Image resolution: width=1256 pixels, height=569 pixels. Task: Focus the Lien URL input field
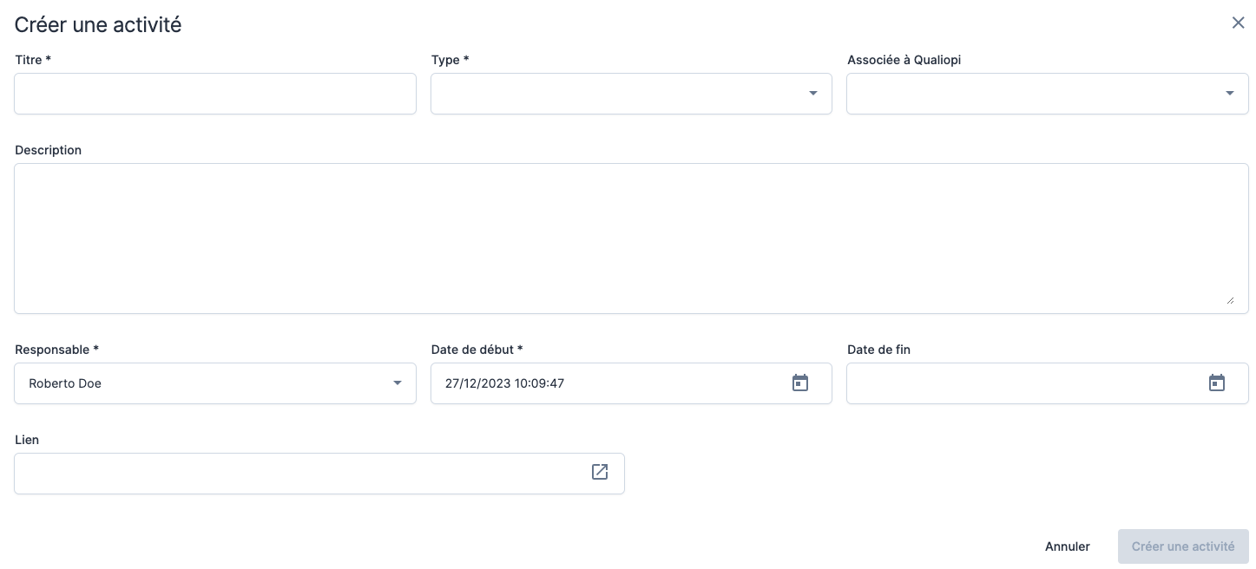[x=299, y=474]
